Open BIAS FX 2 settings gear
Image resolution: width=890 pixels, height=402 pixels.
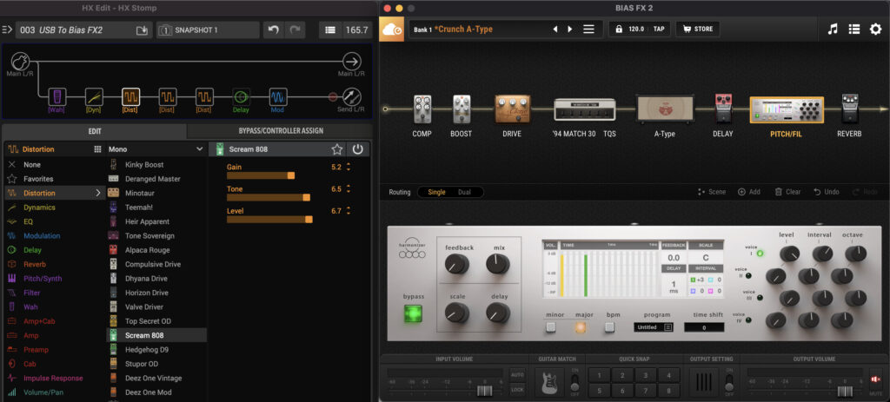[876, 30]
